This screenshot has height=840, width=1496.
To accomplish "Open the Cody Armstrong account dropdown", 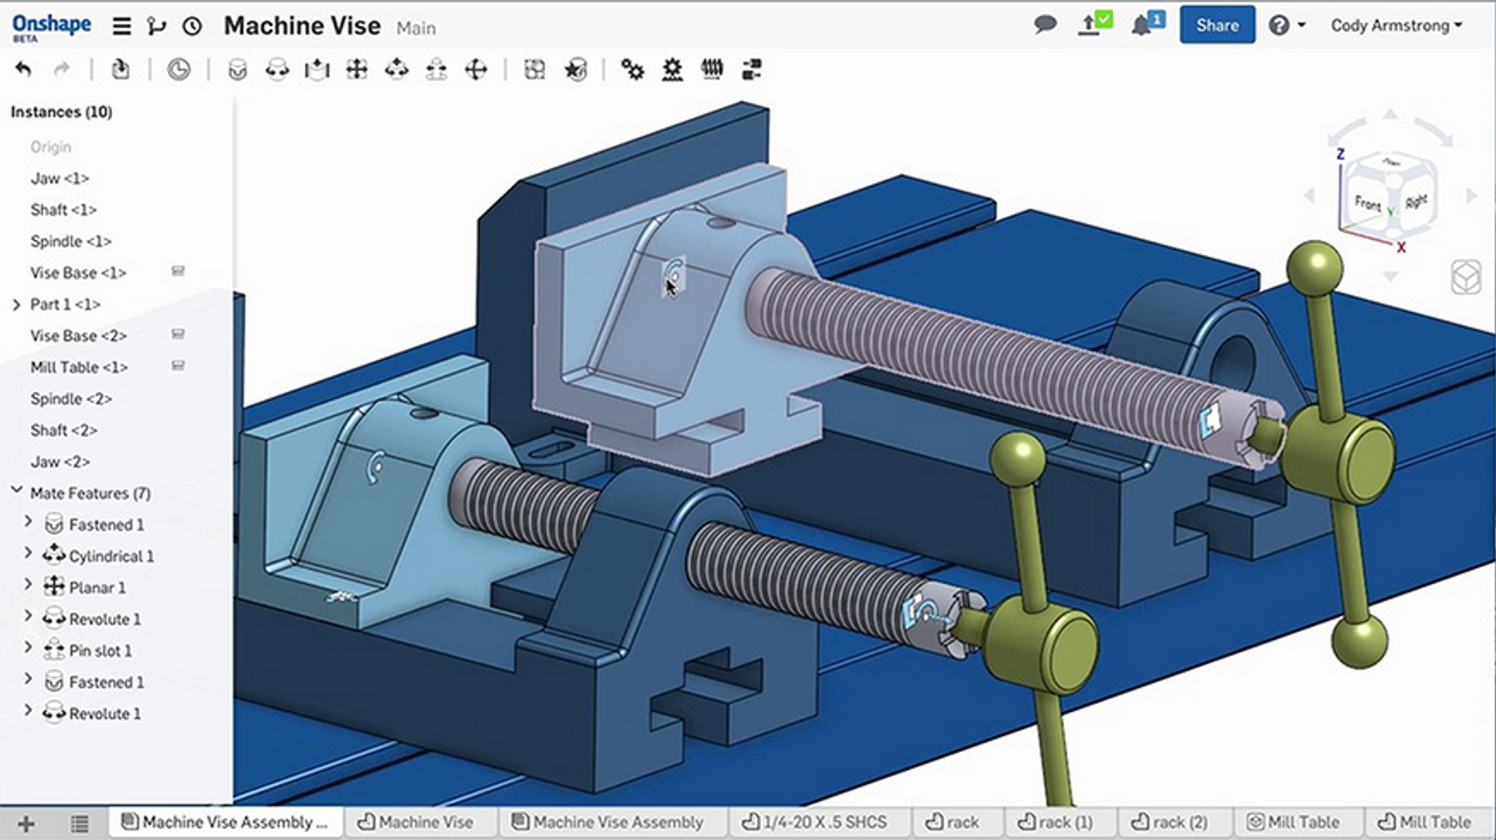I will (1396, 25).
